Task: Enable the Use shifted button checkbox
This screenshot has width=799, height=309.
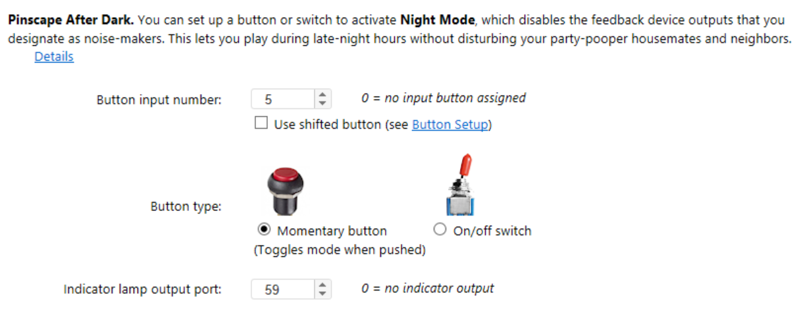Action: 261,124
